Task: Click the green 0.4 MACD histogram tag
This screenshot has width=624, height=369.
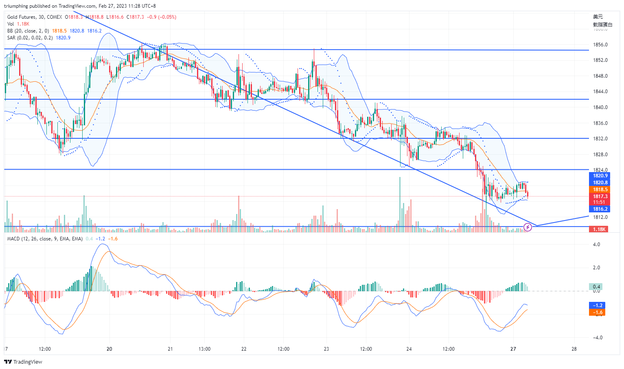Action: coord(596,287)
